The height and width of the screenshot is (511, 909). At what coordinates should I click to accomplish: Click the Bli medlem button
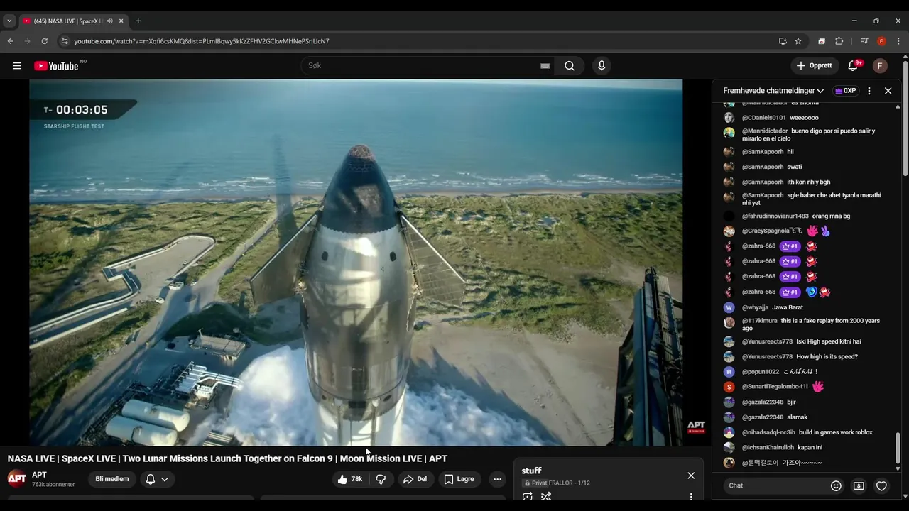coord(112,479)
